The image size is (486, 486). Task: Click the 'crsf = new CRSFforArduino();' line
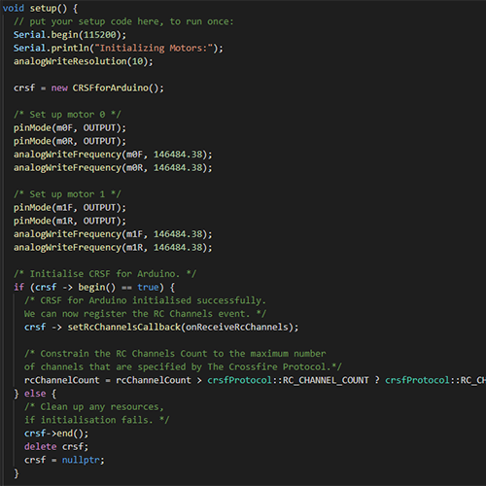click(x=88, y=87)
